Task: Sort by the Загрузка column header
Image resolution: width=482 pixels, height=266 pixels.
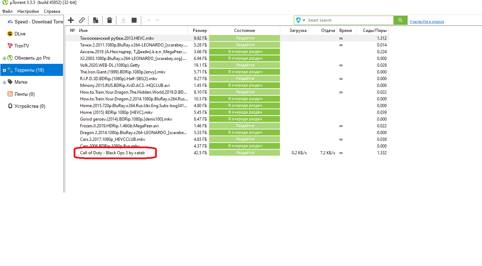Action: pos(295,31)
